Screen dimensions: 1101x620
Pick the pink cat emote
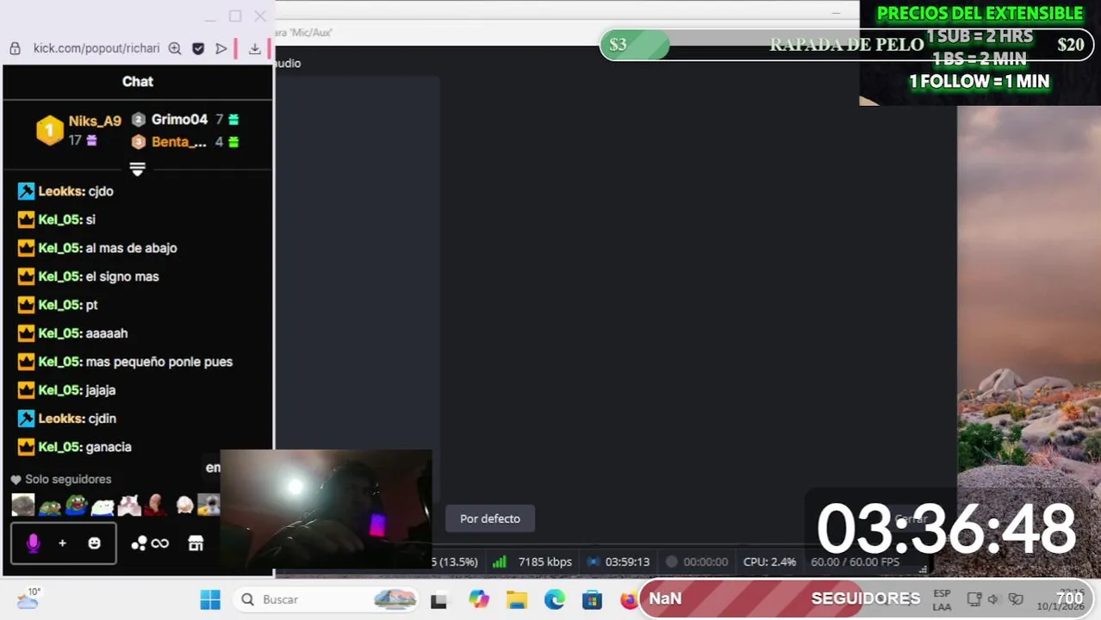click(129, 505)
